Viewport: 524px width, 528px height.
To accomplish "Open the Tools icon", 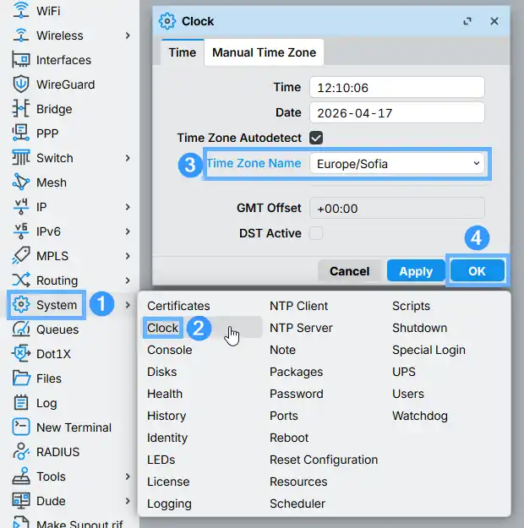I will point(21,476).
